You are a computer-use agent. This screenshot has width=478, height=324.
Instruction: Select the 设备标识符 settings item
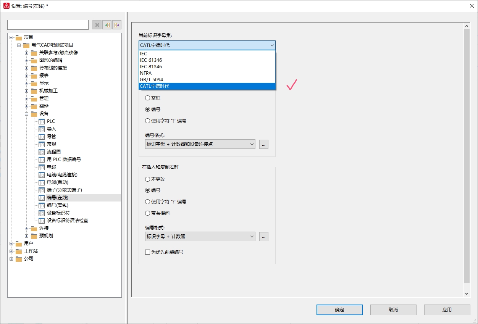[58, 213]
